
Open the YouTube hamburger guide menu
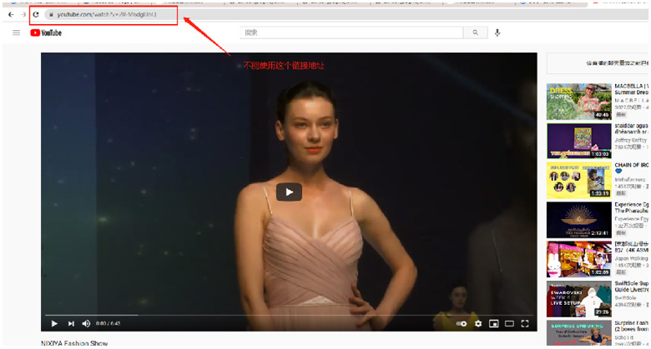(x=16, y=32)
